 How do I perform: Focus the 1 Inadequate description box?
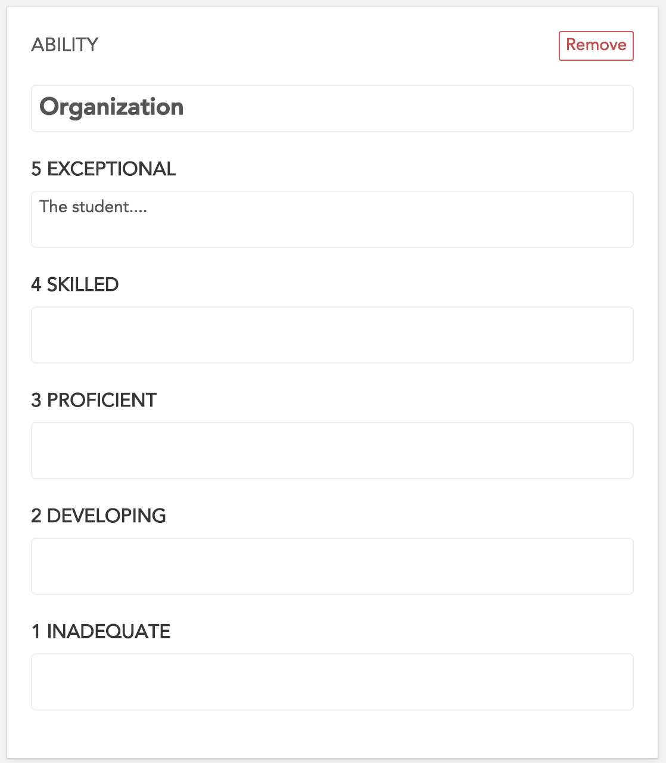coord(332,682)
